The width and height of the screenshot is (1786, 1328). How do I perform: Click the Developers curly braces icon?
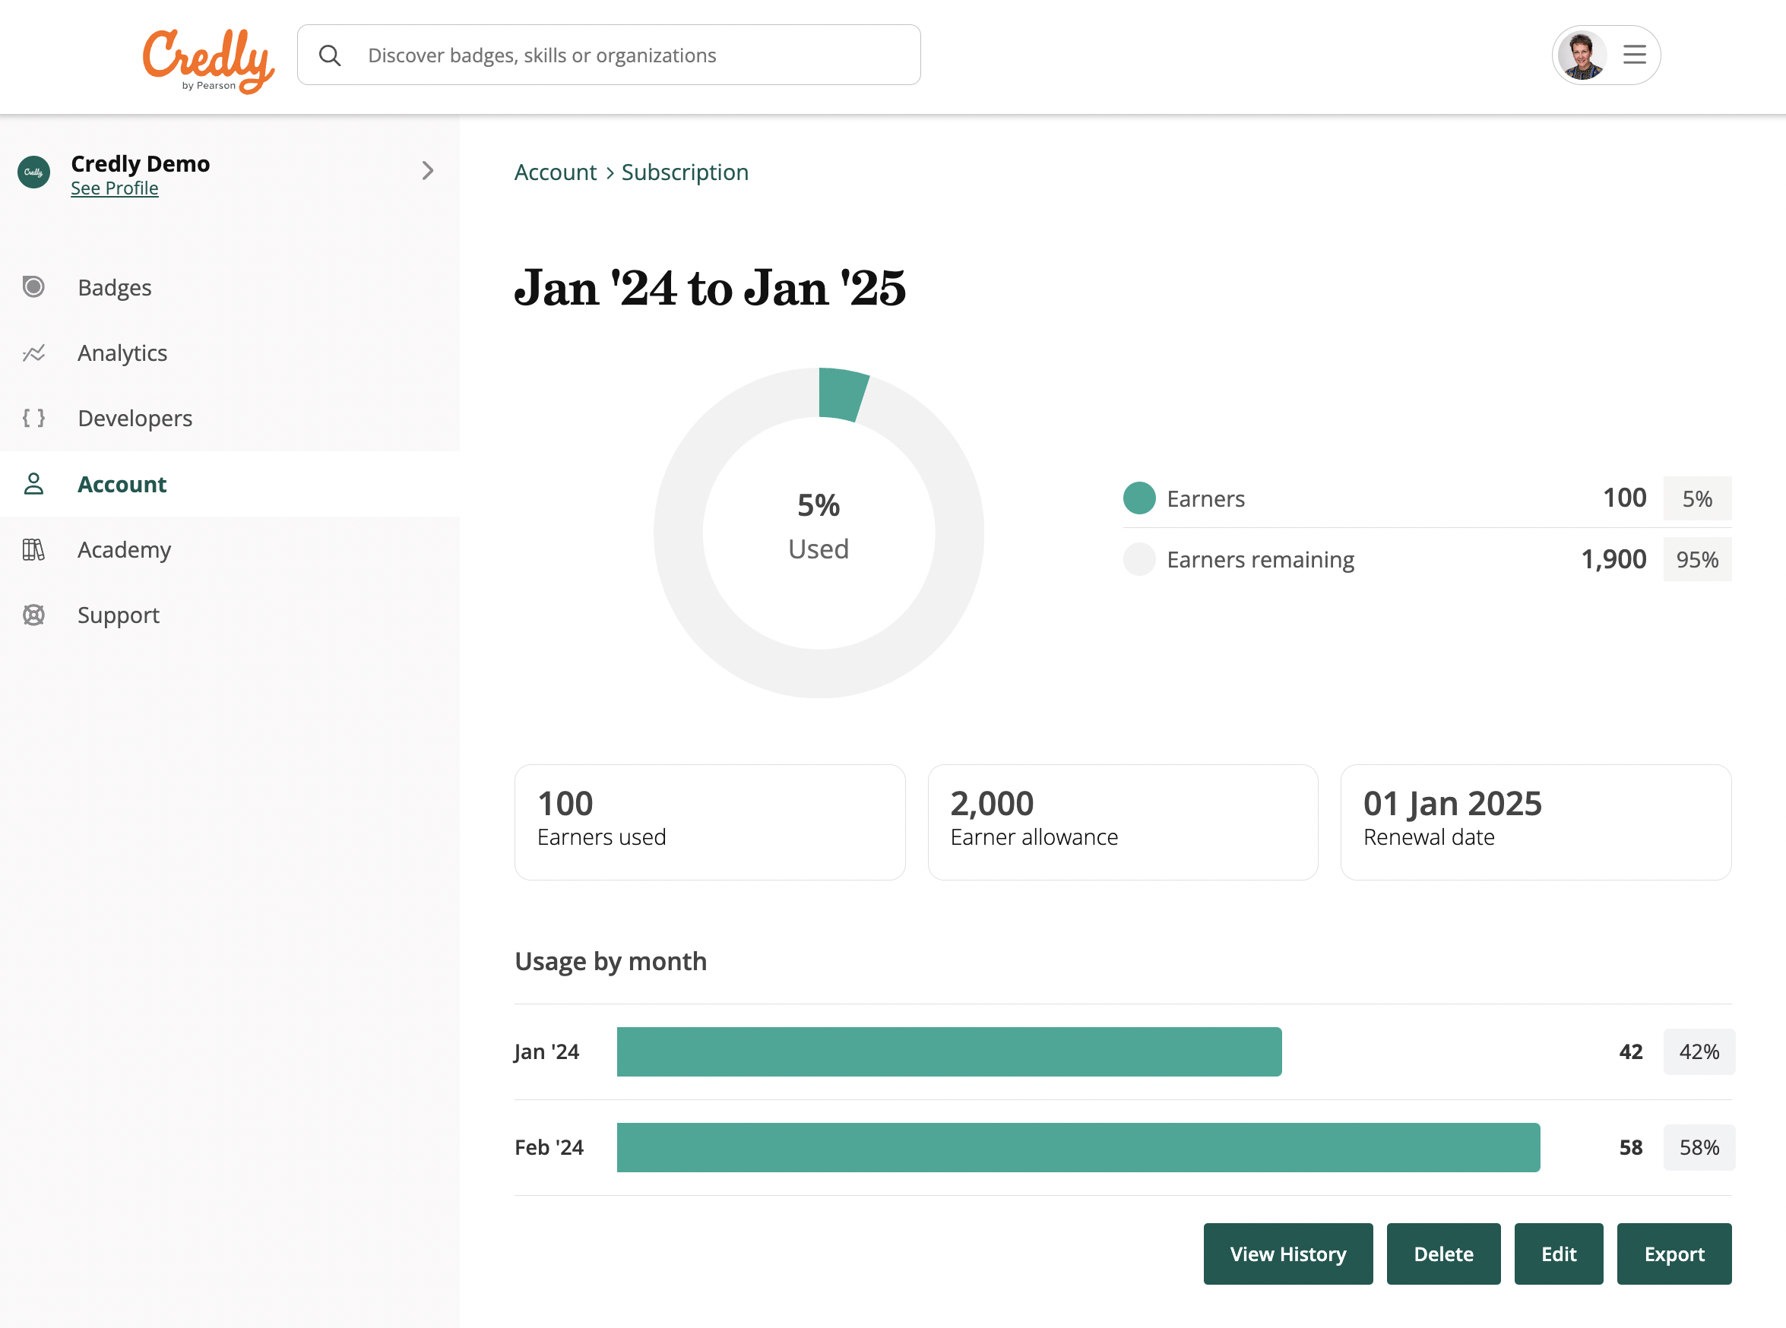tap(33, 418)
